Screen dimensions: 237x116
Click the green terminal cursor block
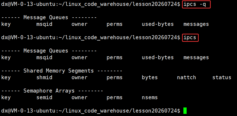click(185, 111)
